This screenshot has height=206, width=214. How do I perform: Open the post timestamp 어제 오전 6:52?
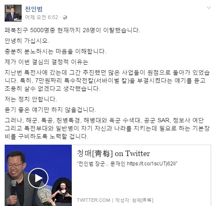42,17
